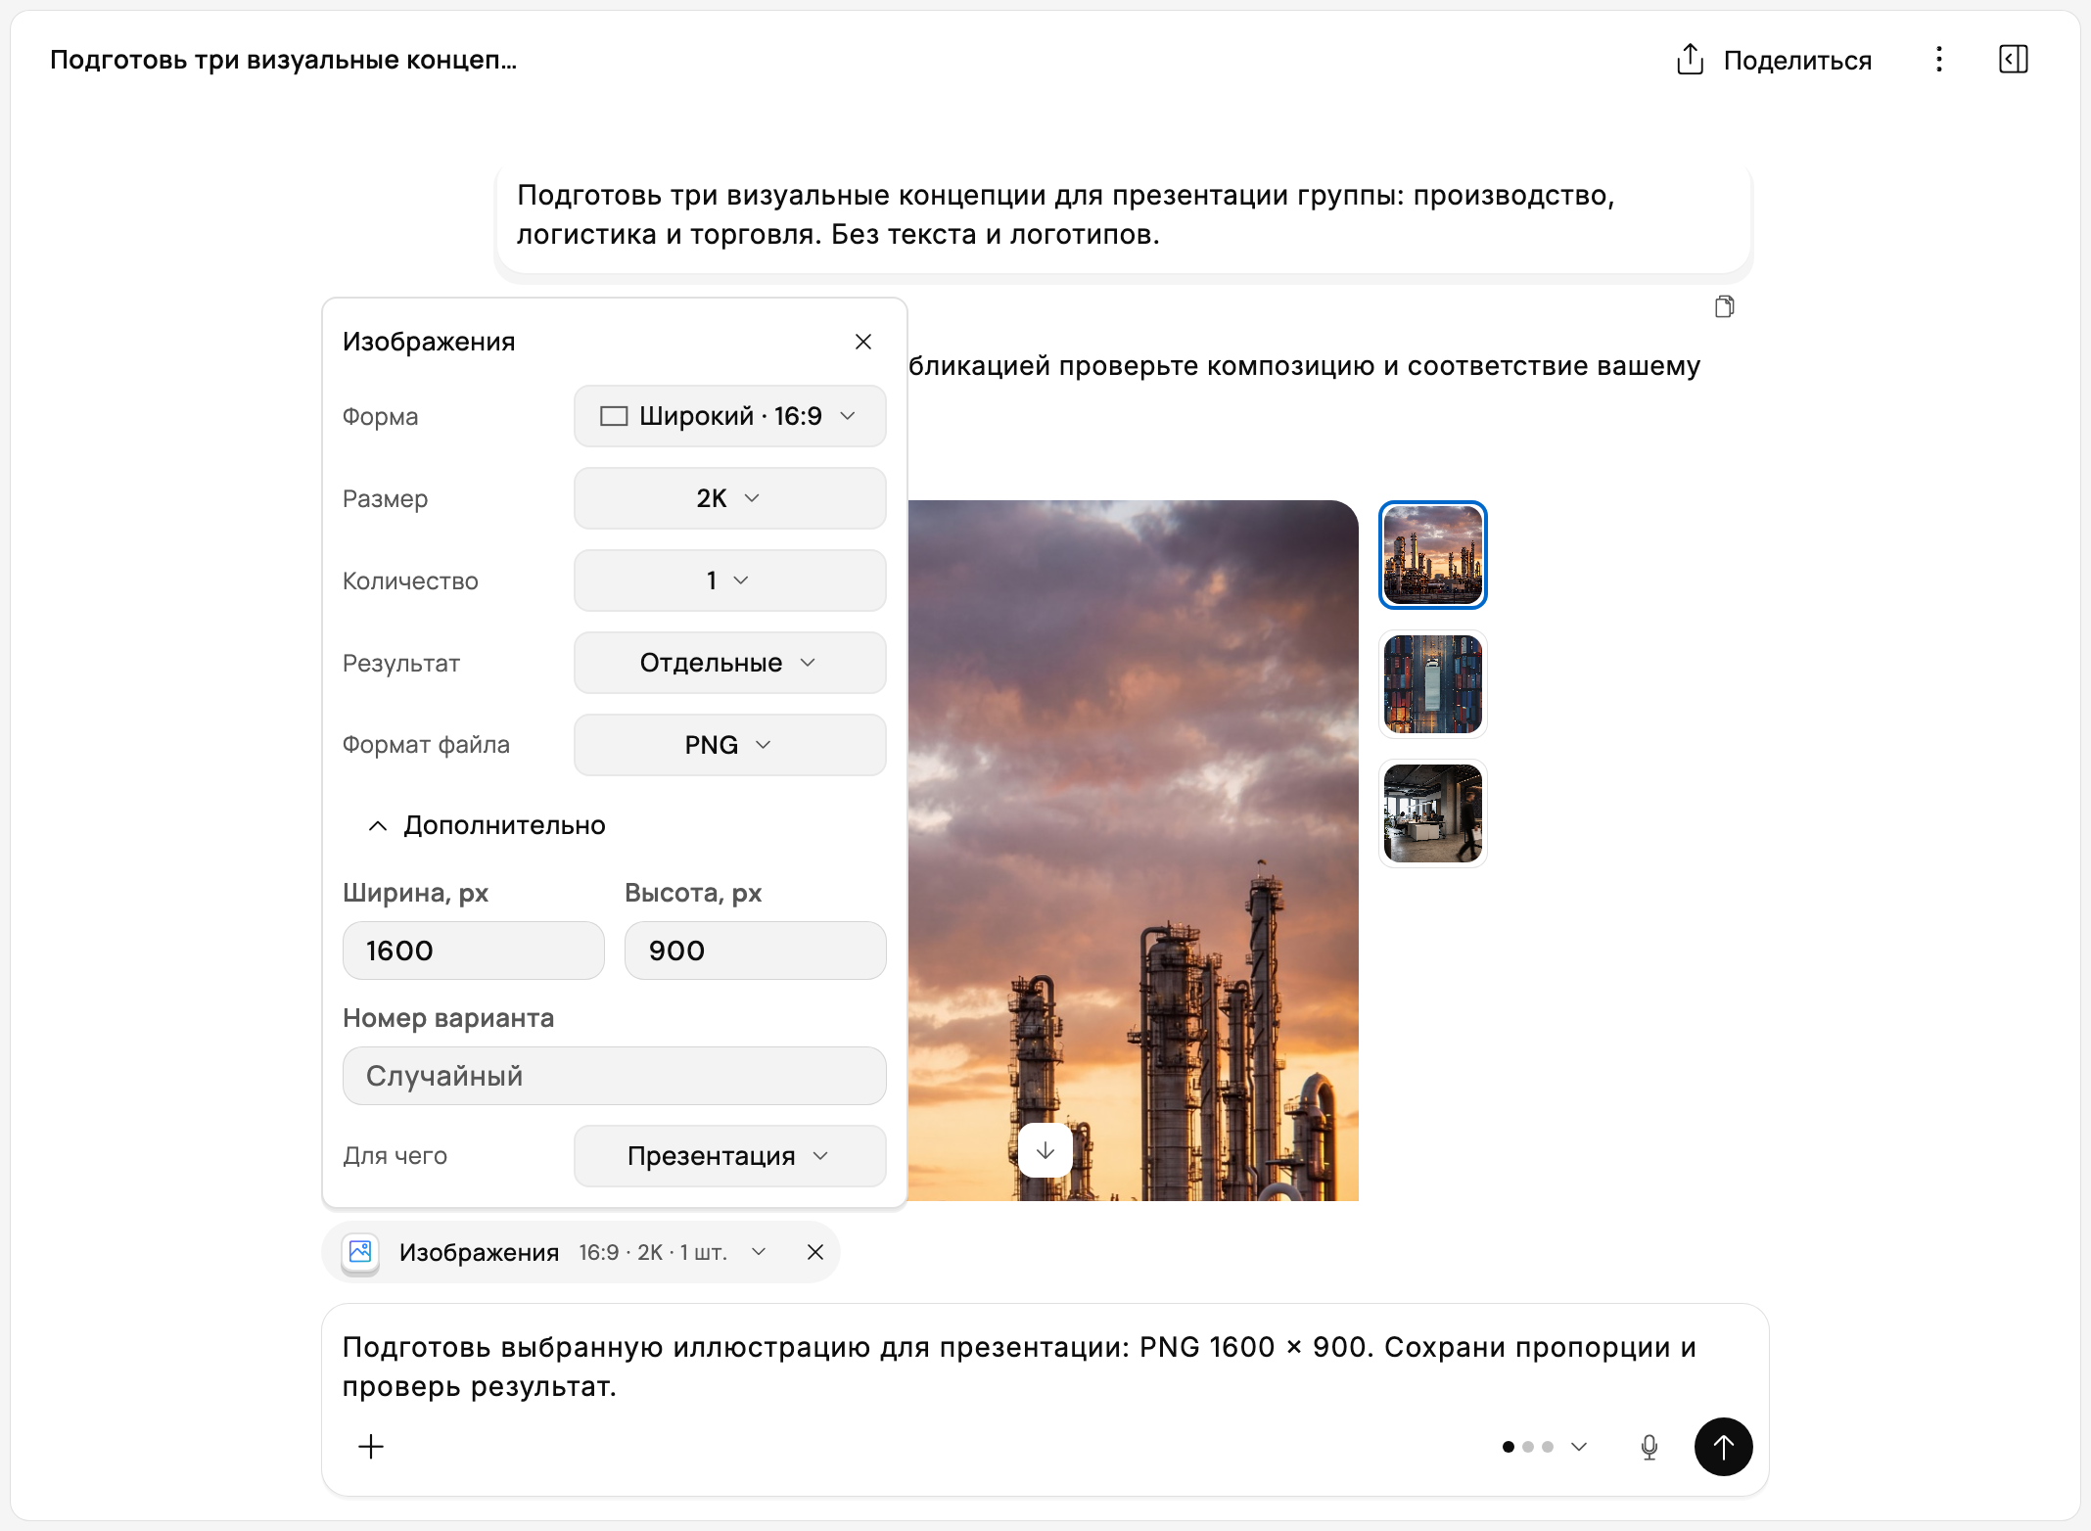Click the Высота, px input field
2091x1531 pixels.
click(x=755, y=951)
